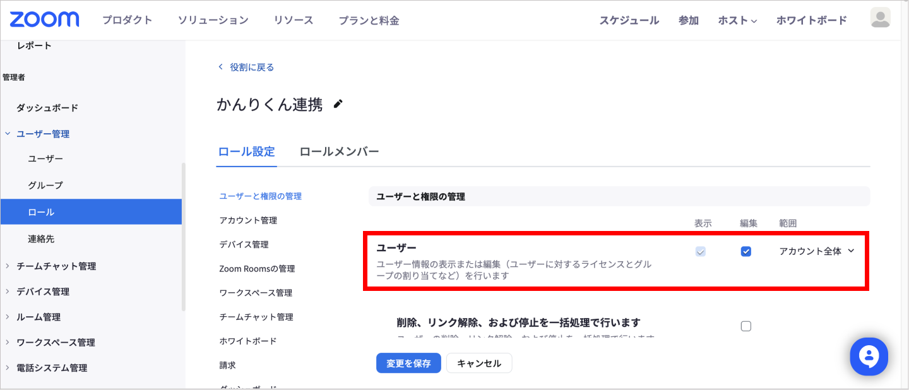909x390 pixels.
Task: Open the ホスト dropdown in top navigation
Action: 737,20
